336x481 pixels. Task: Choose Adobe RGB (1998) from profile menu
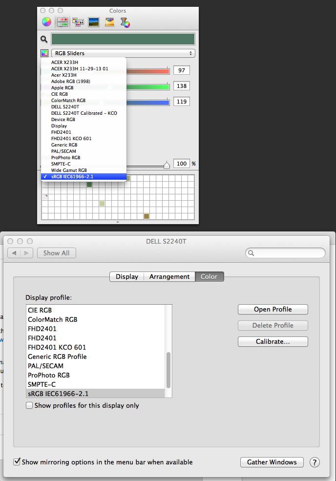[84, 81]
